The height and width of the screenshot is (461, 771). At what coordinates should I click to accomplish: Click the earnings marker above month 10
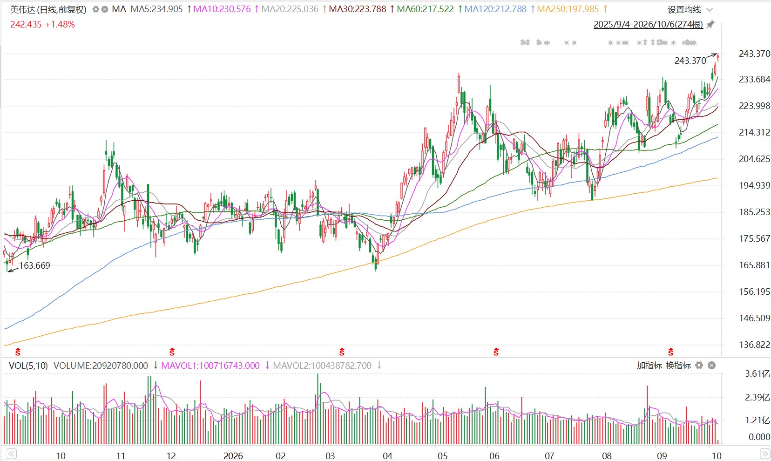pyautogui.click(x=18, y=352)
